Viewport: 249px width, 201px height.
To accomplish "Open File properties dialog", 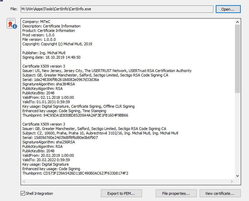I will (x=176, y=193).
